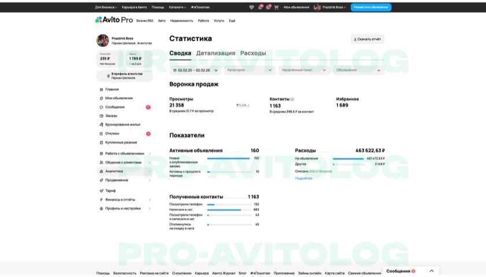Click red unread badge next to Сообщения
The height and width of the screenshot is (277, 486).
[x=148, y=107]
